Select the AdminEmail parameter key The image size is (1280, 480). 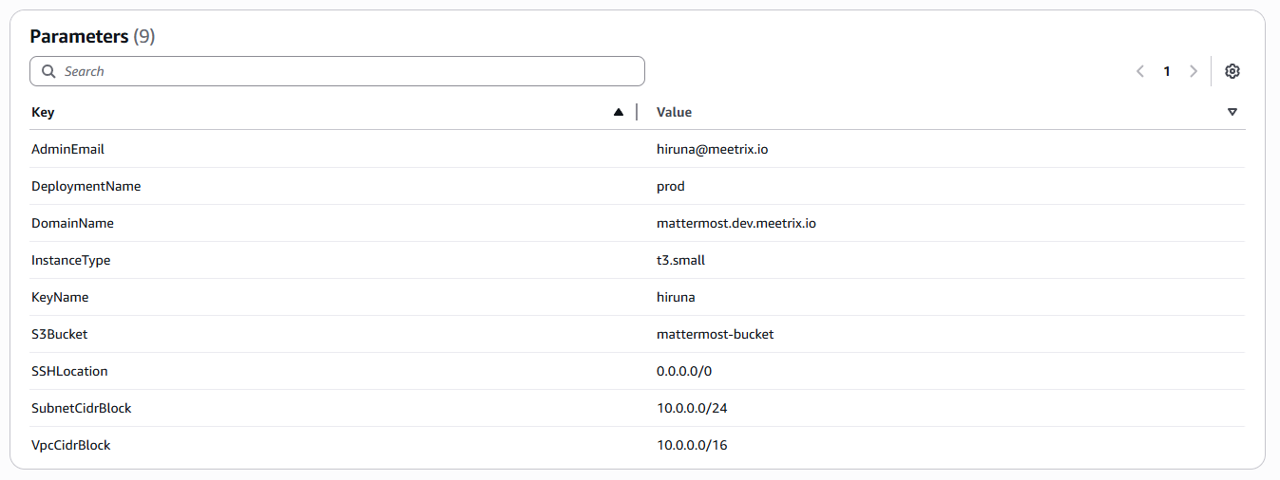pos(67,149)
